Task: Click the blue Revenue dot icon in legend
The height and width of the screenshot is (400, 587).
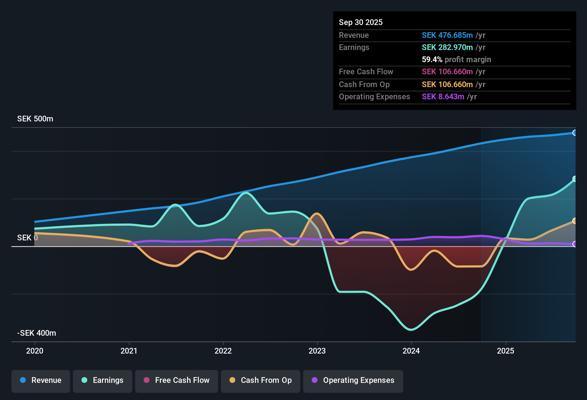Action: [x=23, y=380]
